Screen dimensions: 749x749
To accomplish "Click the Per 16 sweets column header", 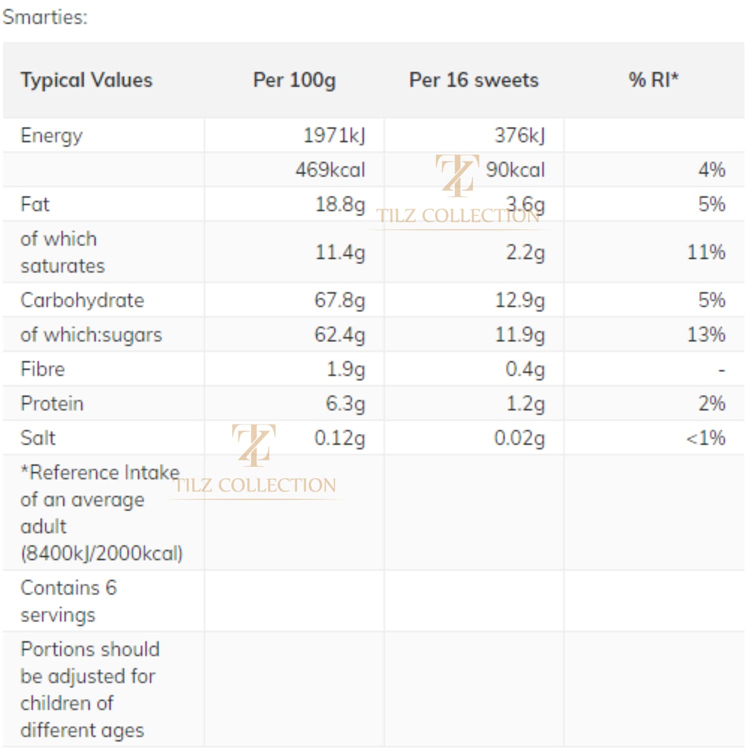I will pos(473,80).
